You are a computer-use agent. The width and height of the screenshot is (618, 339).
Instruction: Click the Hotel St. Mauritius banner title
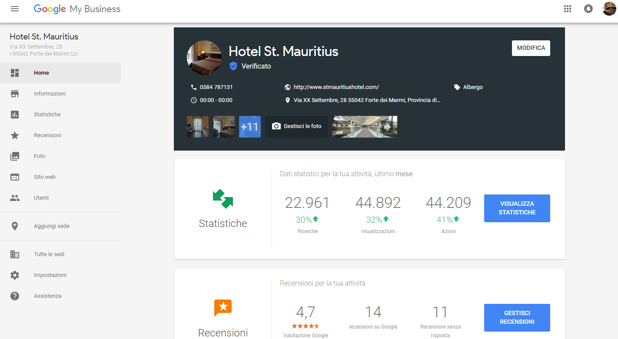coord(283,51)
